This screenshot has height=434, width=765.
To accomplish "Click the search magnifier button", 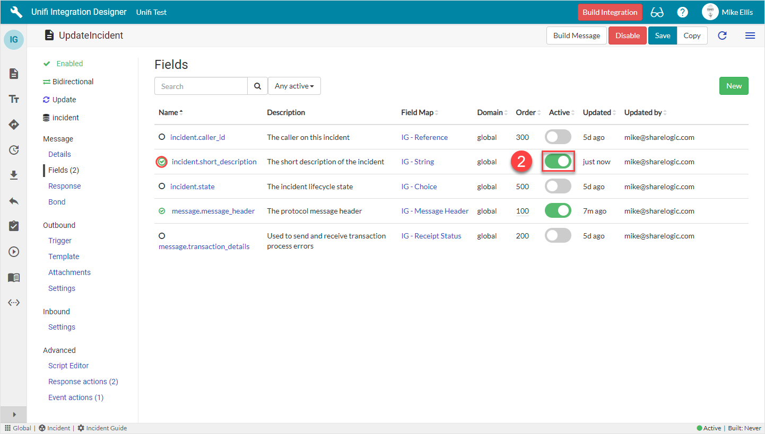I will (x=257, y=86).
